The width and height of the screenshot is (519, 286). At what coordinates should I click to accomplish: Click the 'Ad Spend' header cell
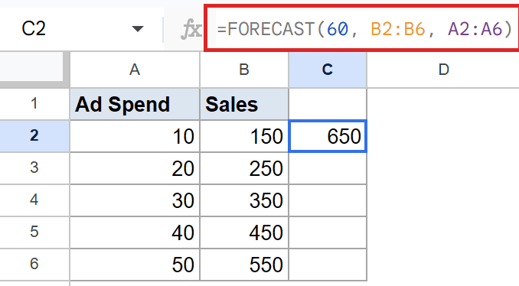click(x=135, y=104)
